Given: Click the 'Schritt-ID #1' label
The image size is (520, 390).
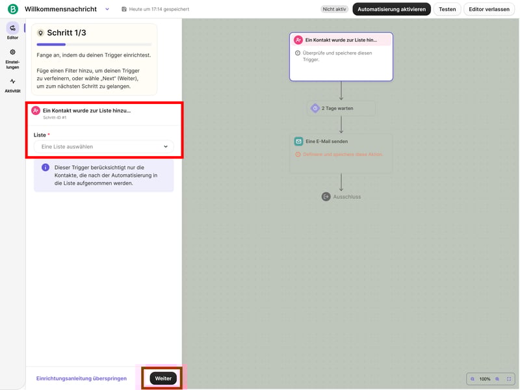Looking at the screenshot, I should 55,118.
